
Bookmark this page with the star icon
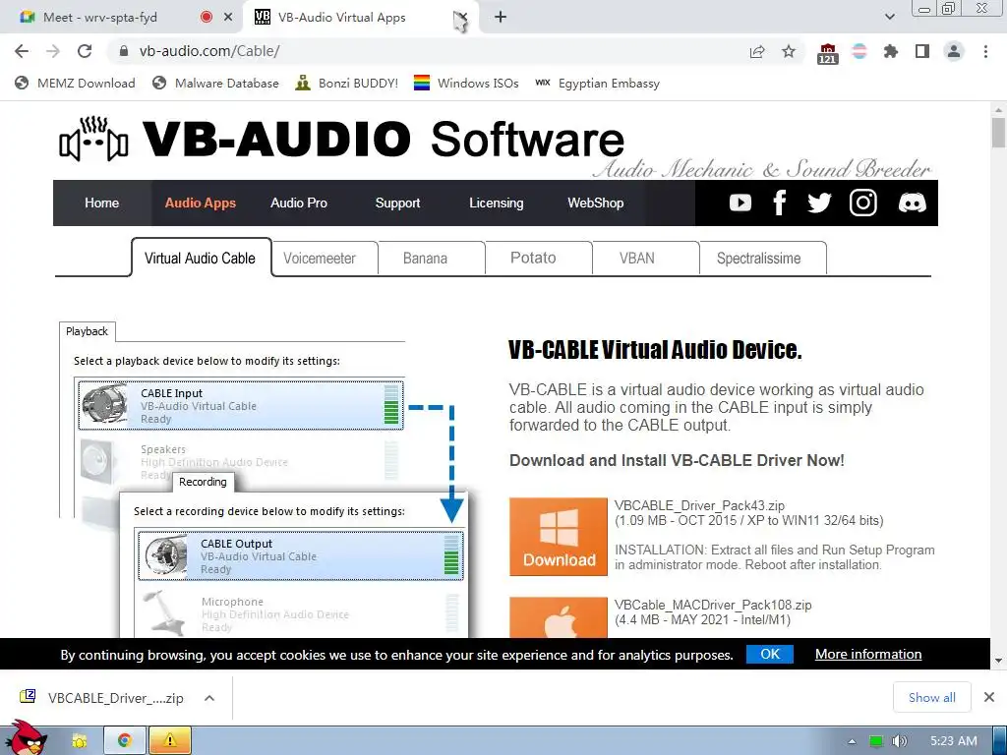pyautogui.click(x=789, y=51)
